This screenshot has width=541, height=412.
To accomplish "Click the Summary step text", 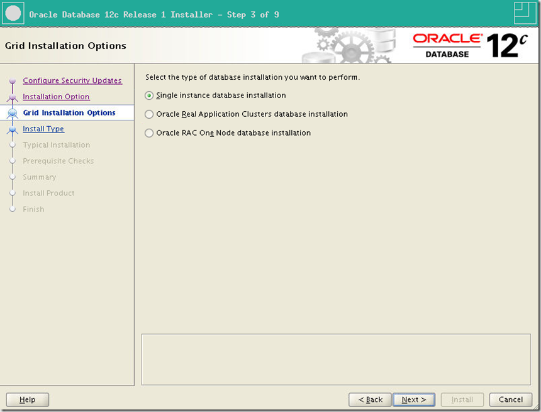I will point(40,177).
